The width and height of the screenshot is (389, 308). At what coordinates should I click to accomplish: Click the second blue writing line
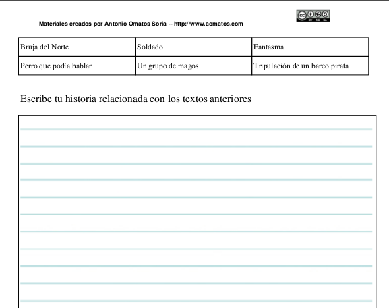pos(196,147)
